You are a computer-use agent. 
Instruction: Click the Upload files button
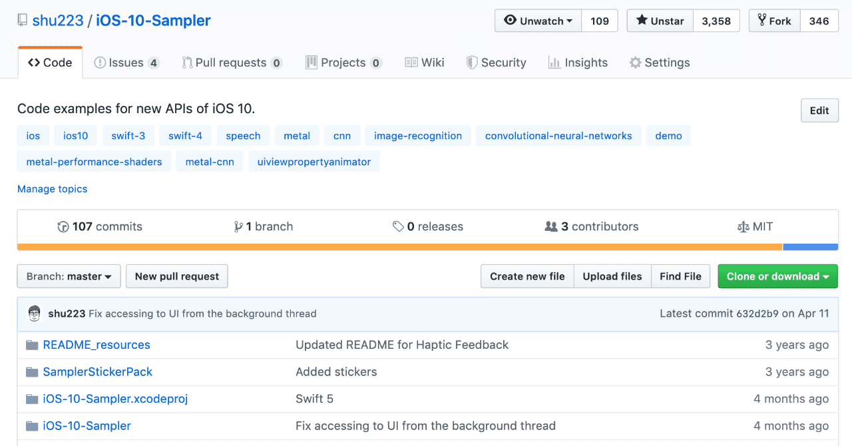(x=612, y=276)
